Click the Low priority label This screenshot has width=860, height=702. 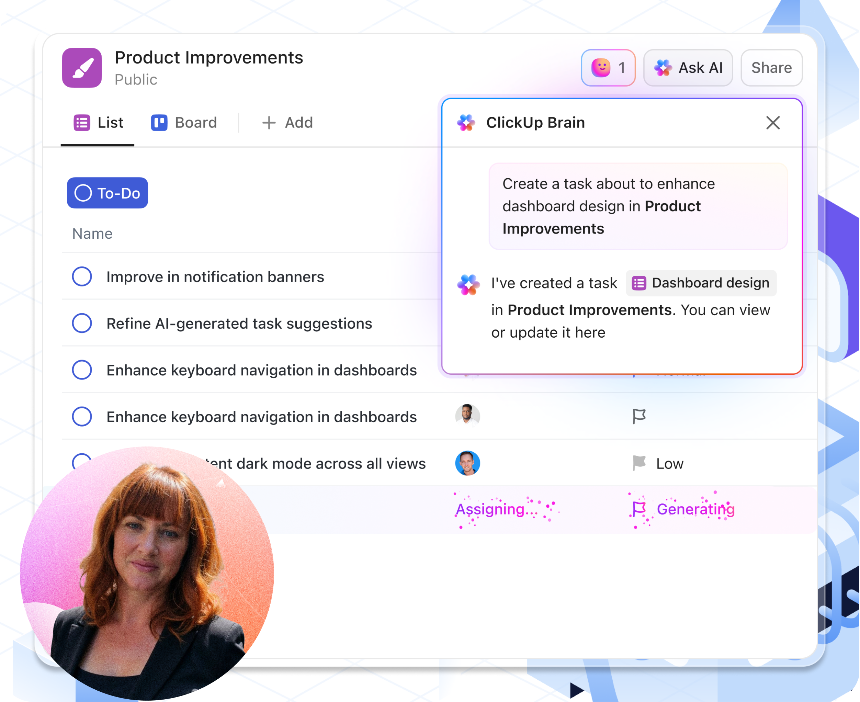click(670, 463)
